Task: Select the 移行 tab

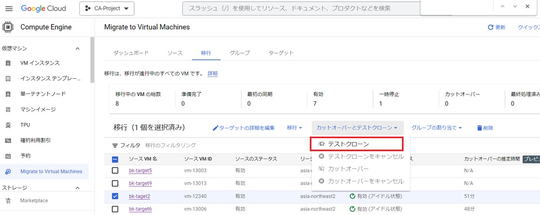Action: pos(206,53)
